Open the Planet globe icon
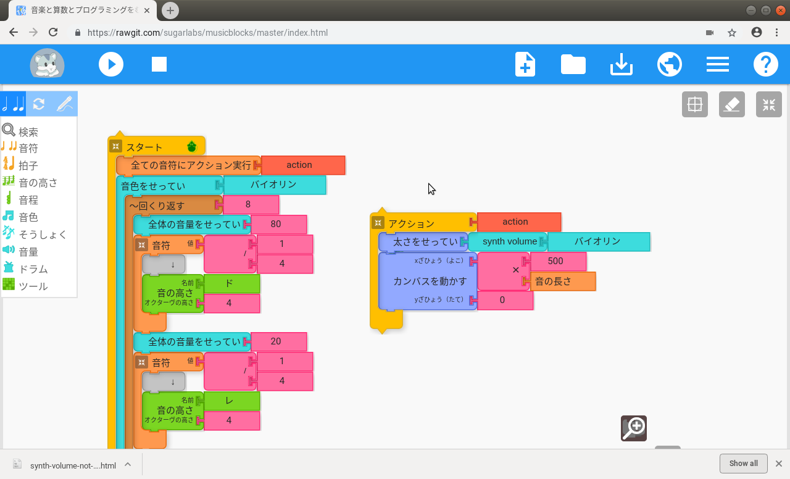This screenshot has width=790, height=479. (x=670, y=64)
